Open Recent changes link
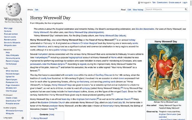Viewport: 192px width, 120px height. 12,61
